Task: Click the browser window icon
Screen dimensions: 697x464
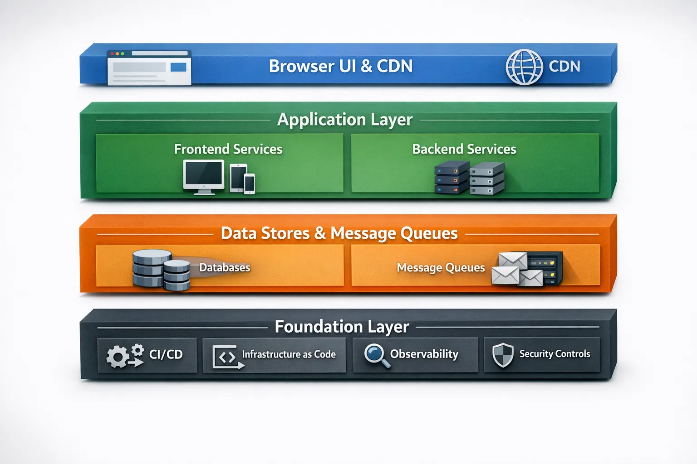Action: (149, 68)
